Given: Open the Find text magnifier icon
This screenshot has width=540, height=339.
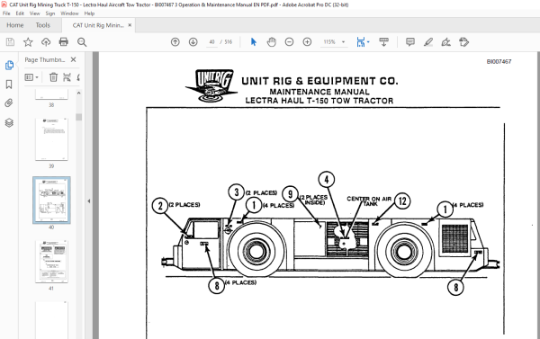Looking at the screenshot, I should [82, 42].
